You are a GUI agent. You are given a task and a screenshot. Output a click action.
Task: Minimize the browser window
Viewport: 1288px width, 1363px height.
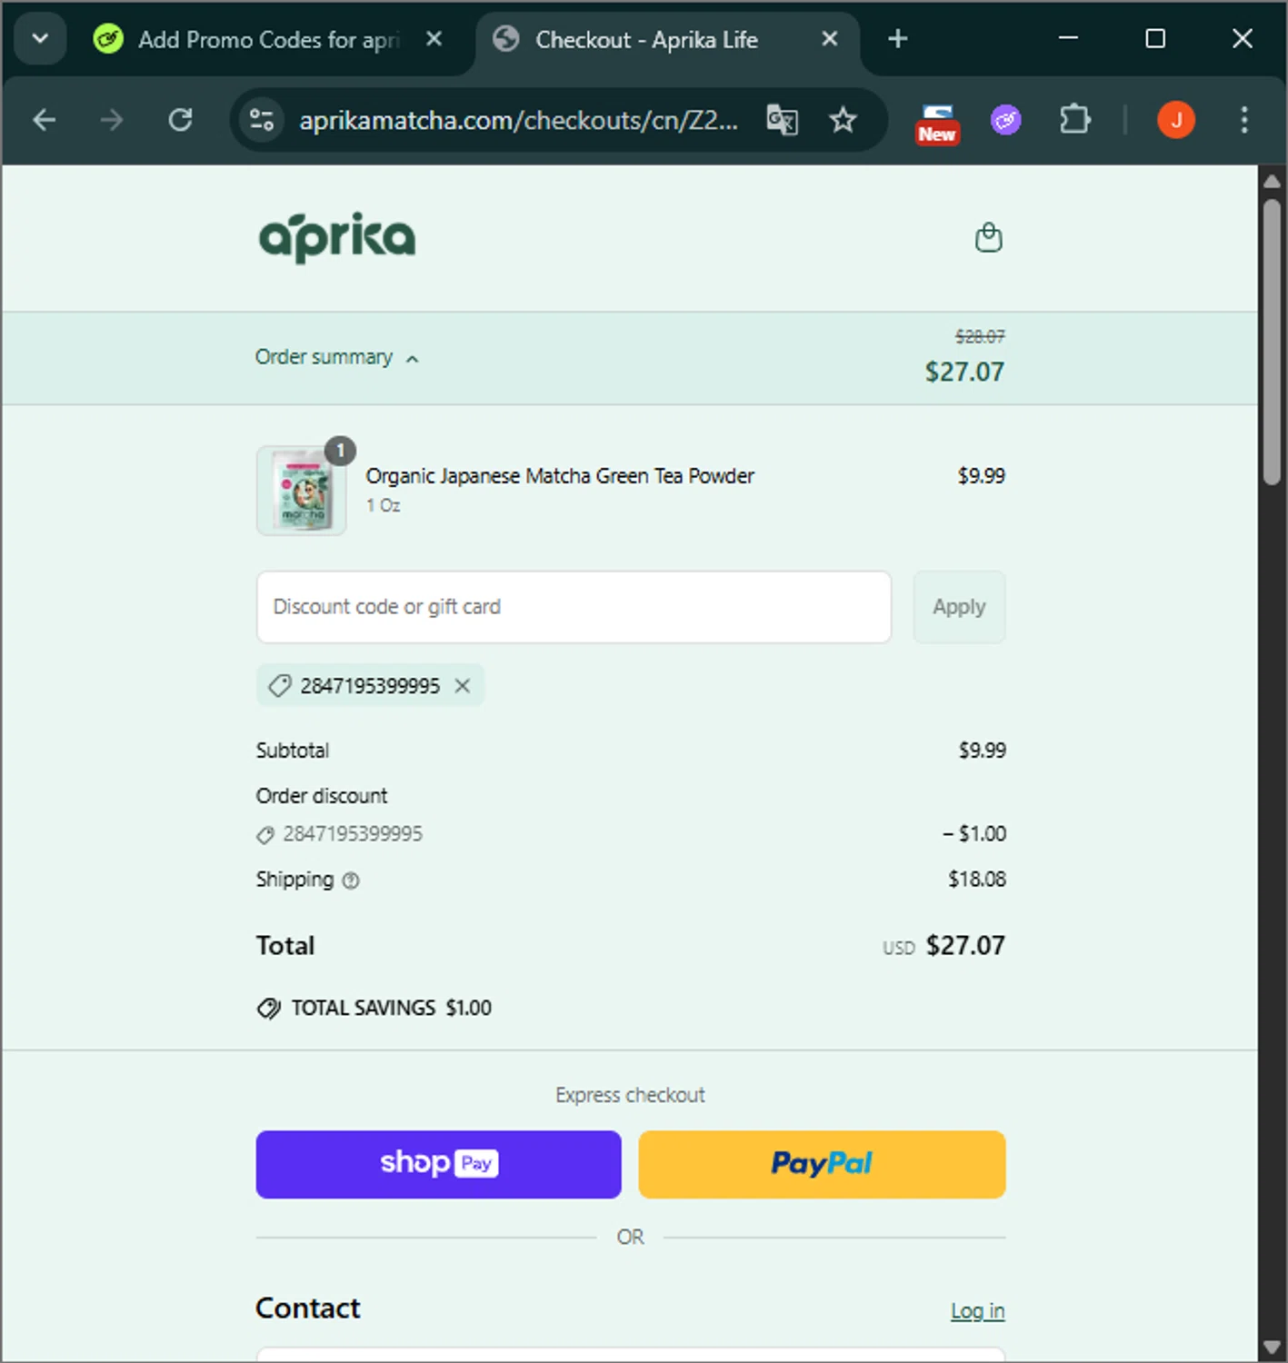pos(1068,38)
